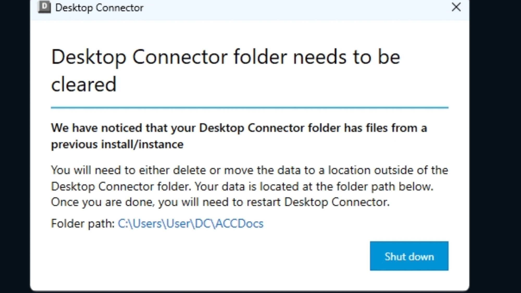Click blank space right of the folder path link
521x293 pixels.
352,224
